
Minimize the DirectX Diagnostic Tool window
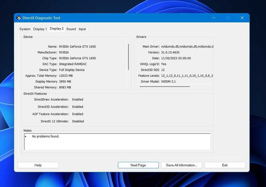214,18
